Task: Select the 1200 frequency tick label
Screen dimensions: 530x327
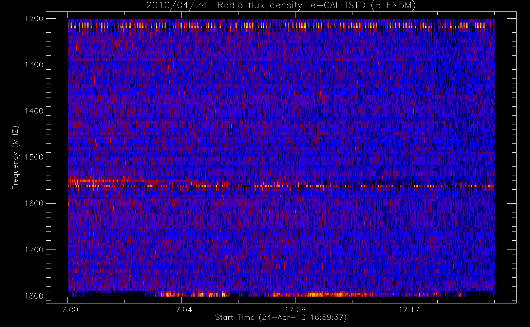Action: (x=34, y=19)
